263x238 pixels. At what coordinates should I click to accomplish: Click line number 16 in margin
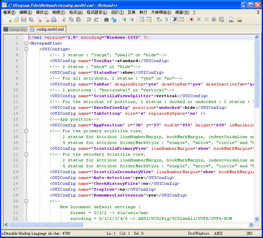click(16, 125)
